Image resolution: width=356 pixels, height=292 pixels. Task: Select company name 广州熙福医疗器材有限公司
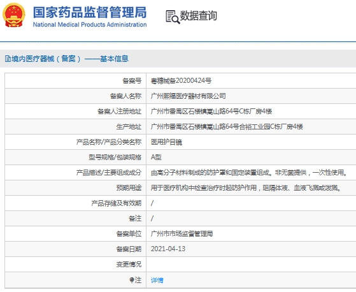point(189,96)
